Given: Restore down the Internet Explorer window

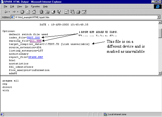Looking at the screenshot, I should click(156, 2).
